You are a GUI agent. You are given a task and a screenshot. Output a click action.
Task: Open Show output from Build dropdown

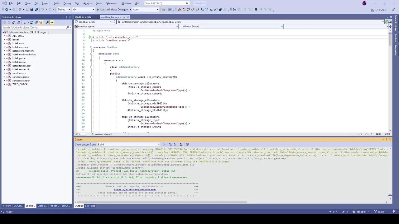(128, 144)
